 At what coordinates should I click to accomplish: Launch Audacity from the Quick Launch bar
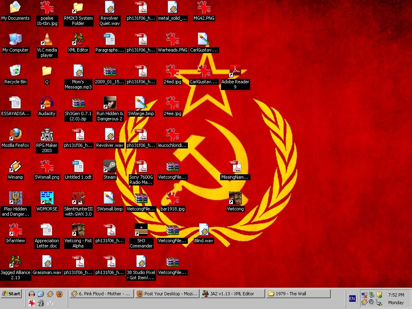(x=32, y=294)
